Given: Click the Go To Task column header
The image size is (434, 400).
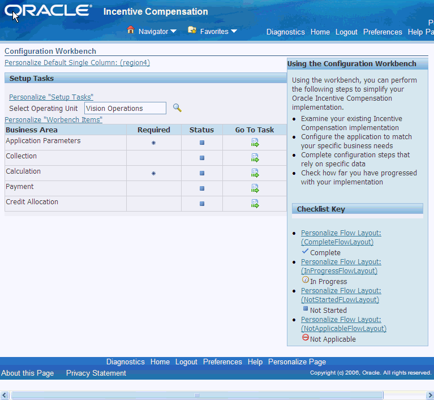Looking at the screenshot, I should click(255, 130).
